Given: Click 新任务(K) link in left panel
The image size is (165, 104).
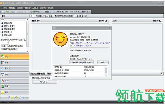Looking at the screenshot, I should [8, 32].
